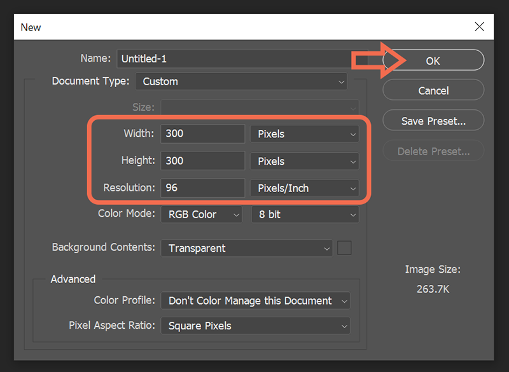Click the Height value field
The height and width of the screenshot is (372, 509).
202,160
